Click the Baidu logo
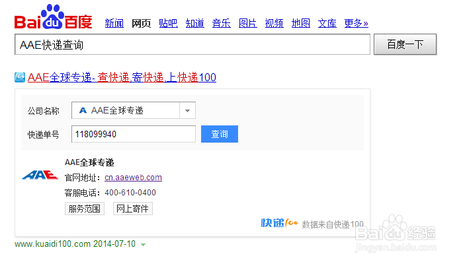 point(53,16)
